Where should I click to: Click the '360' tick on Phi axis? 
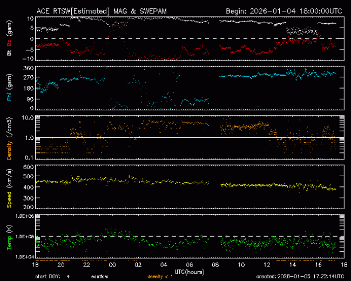tap(29, 68)
